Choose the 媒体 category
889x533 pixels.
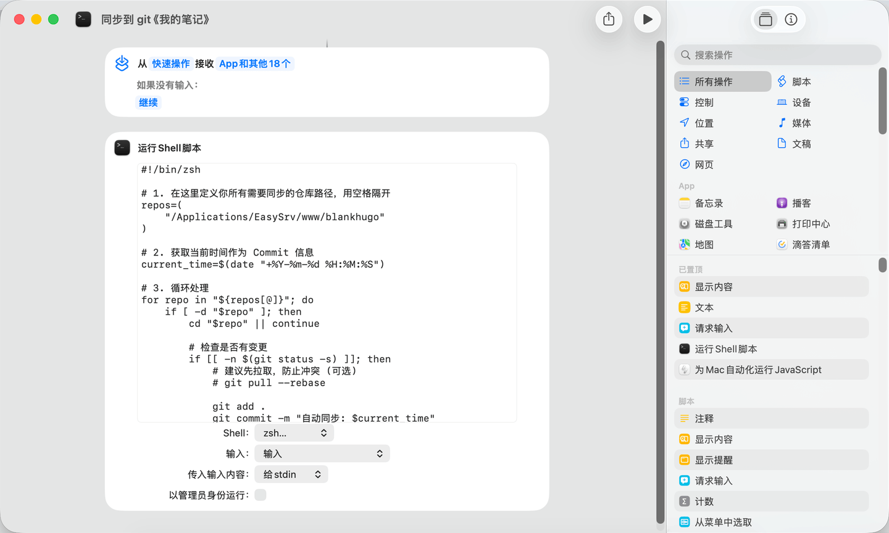801,123
